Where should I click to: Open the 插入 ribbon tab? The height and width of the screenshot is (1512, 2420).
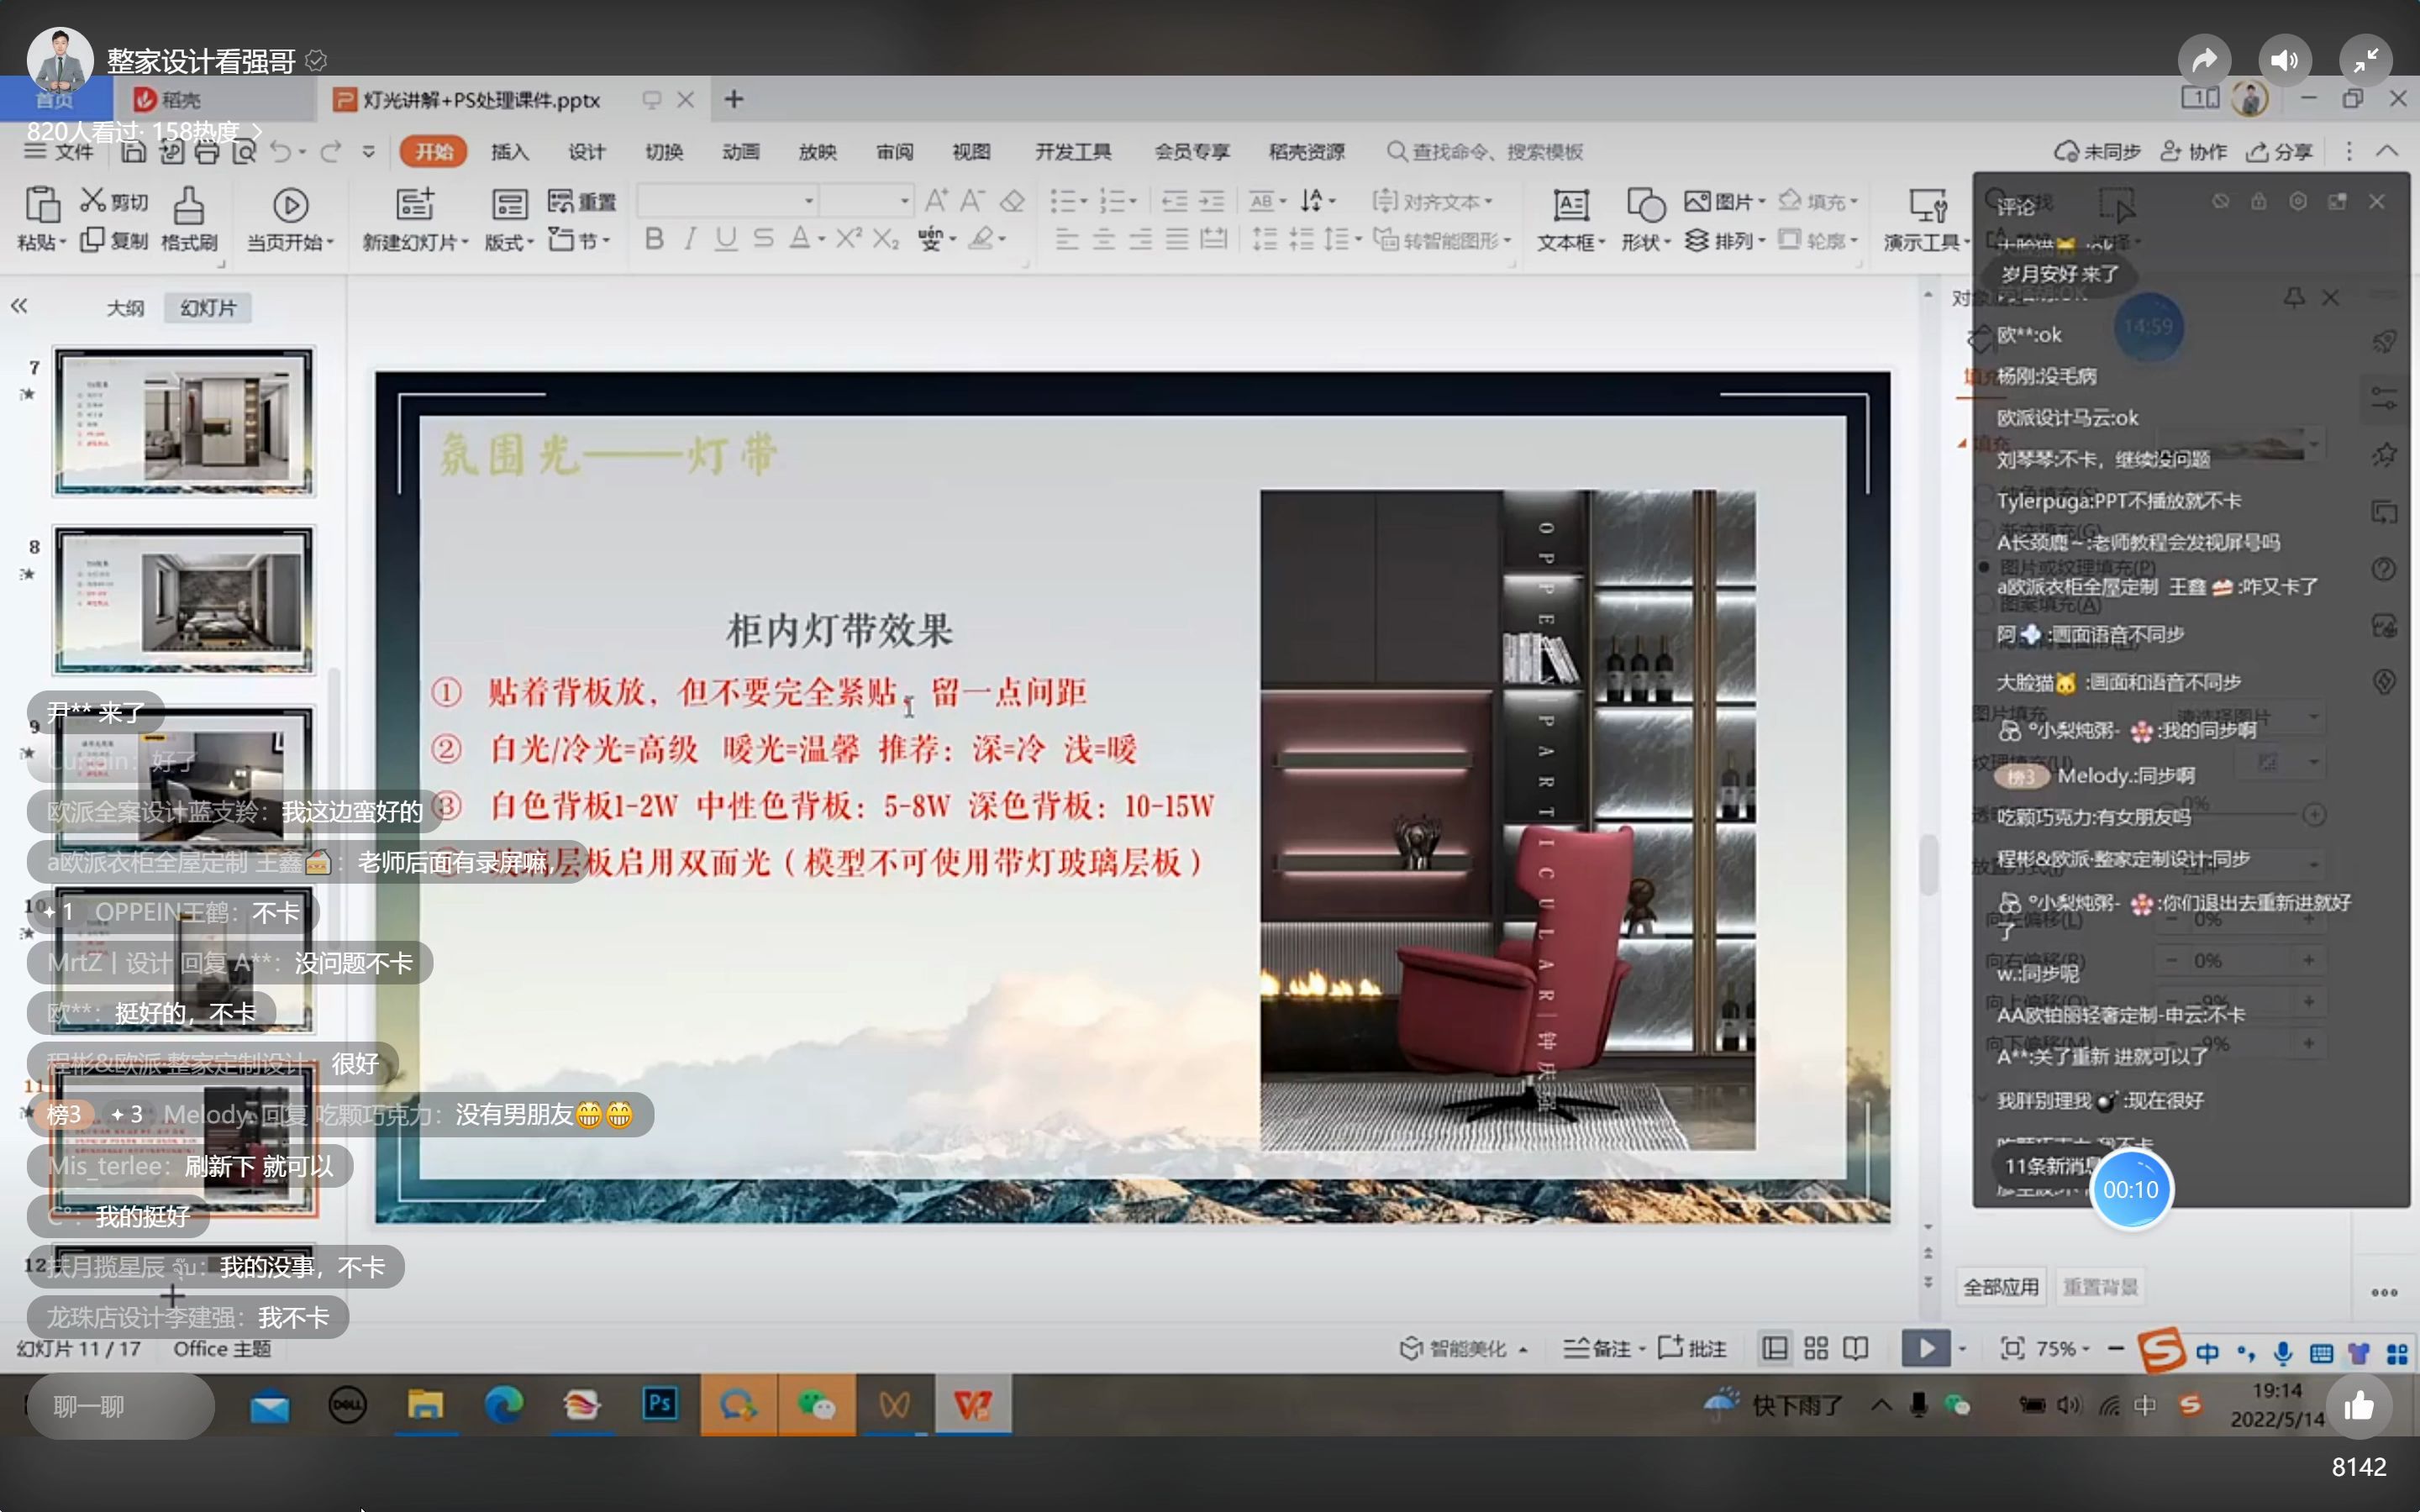[509, 152]
